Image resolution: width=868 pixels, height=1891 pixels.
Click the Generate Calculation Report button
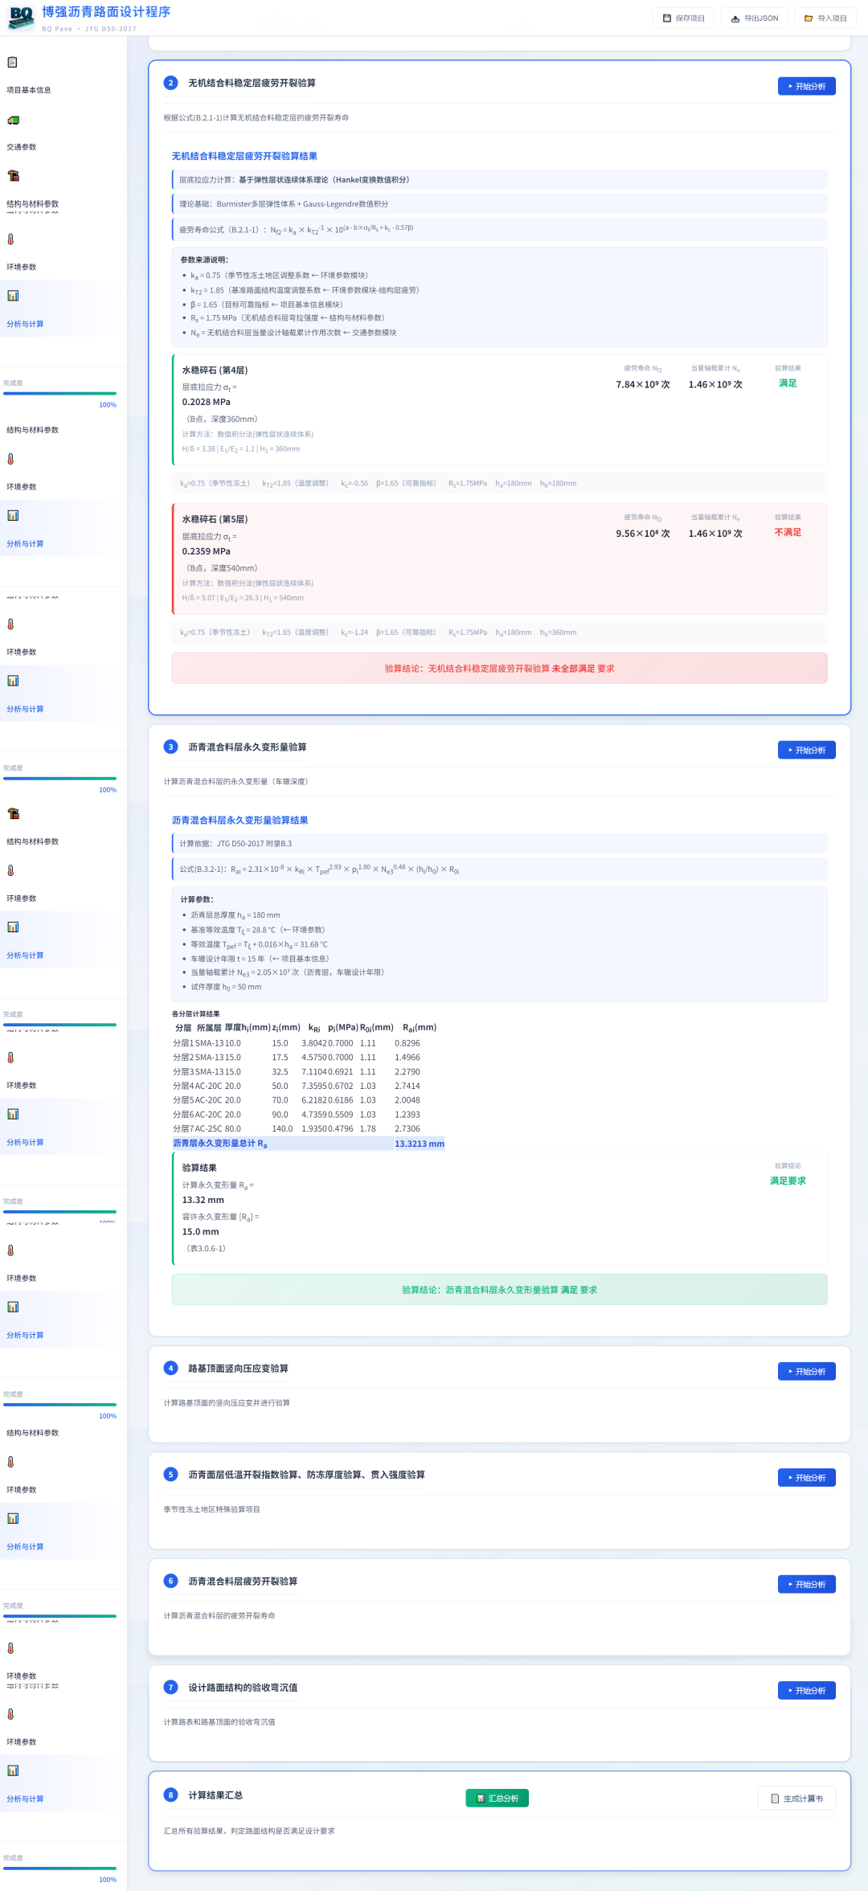tap(796, 1798)
